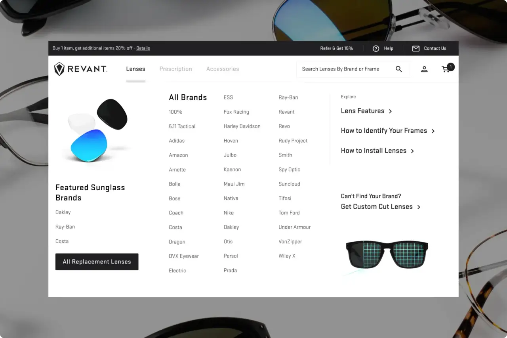Screen dimensions: 507x338
Task: Select the Kaenon brand
Action: 232,170
